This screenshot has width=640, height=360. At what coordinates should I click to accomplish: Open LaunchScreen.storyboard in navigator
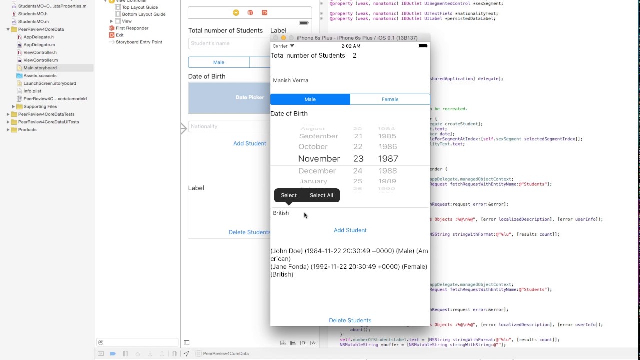pyautogui.click(x=49, y=83)
